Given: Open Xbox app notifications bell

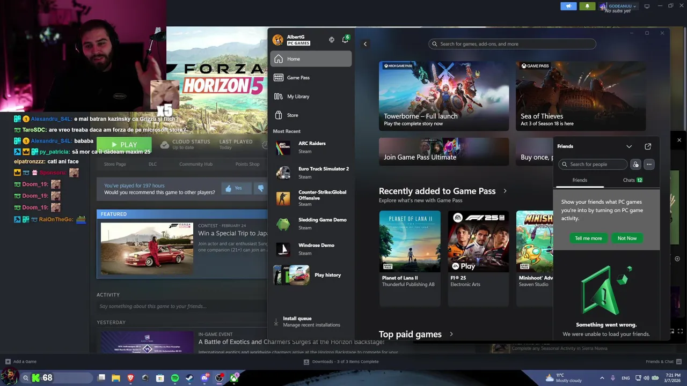Looking at the screenshot, I should tap(345, 40).
